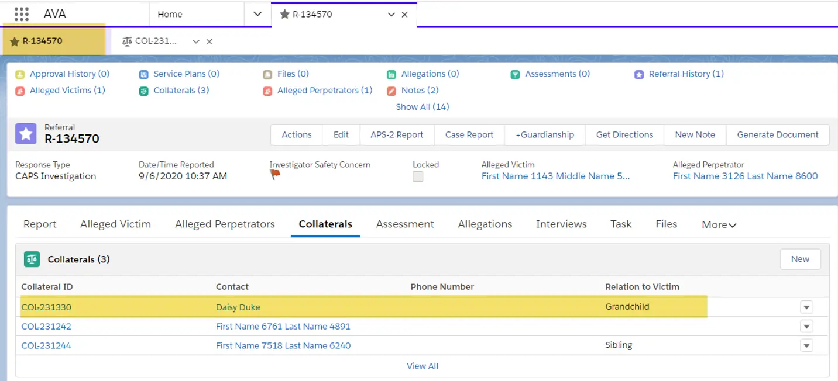
Task: Click the Approval History icon
Action: pos(20,74)
